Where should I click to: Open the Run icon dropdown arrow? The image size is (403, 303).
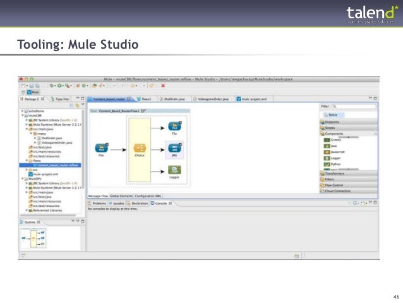(x=63, y=86)
